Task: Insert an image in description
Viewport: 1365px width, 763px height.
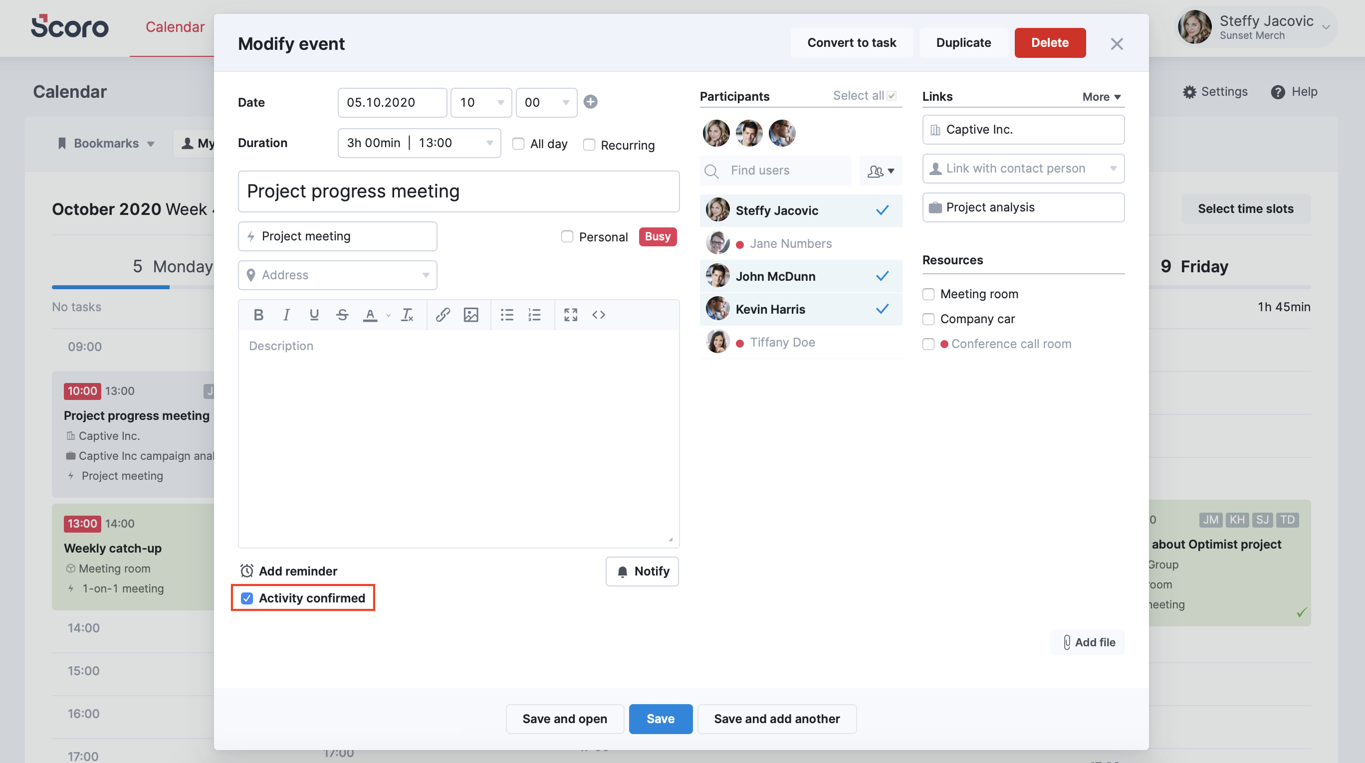Action: [x=470, y=315]
